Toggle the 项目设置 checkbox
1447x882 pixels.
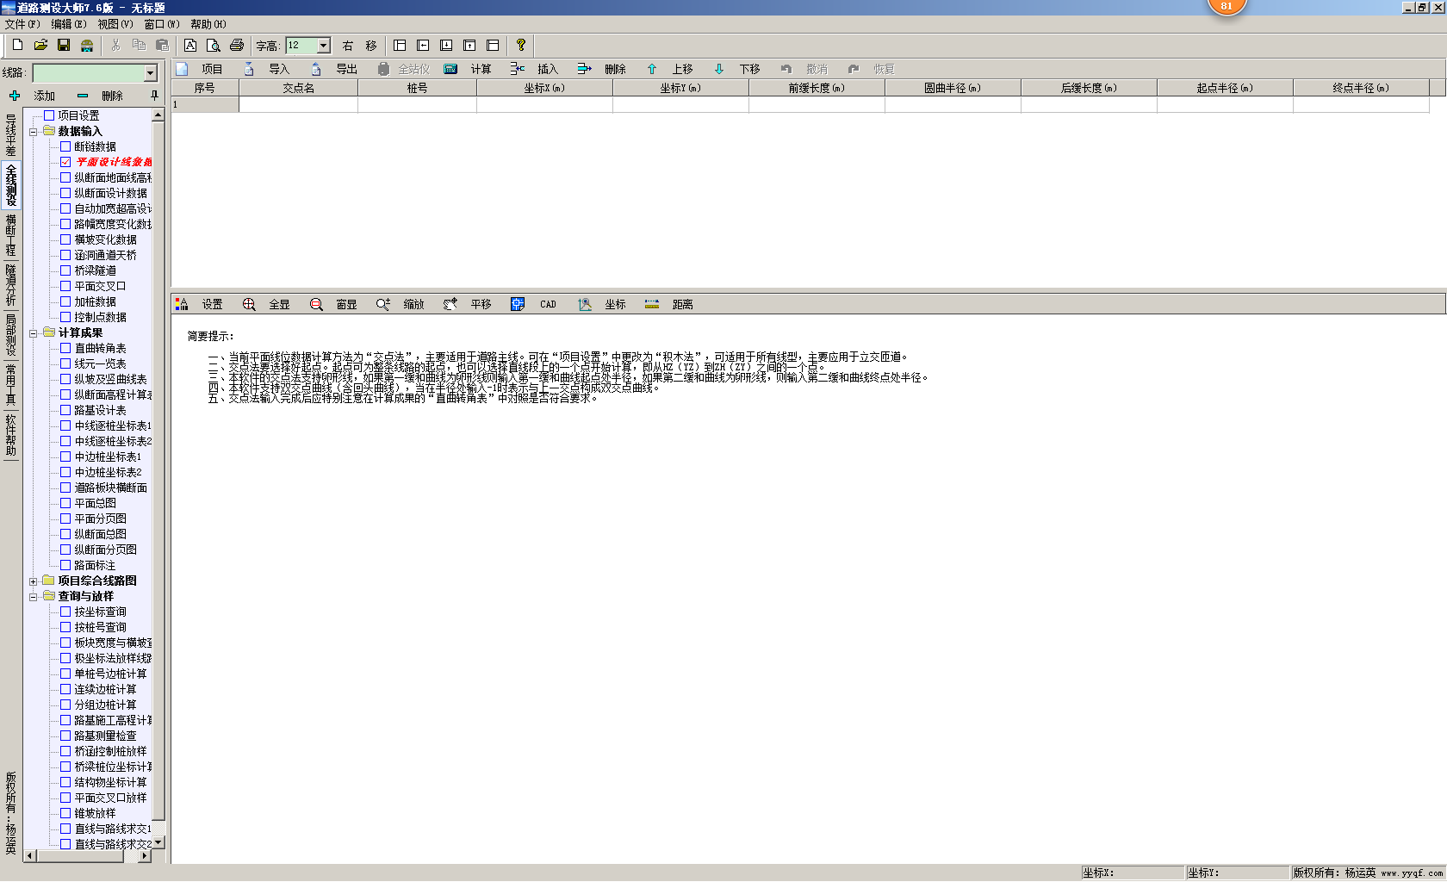tap(49, 115)
